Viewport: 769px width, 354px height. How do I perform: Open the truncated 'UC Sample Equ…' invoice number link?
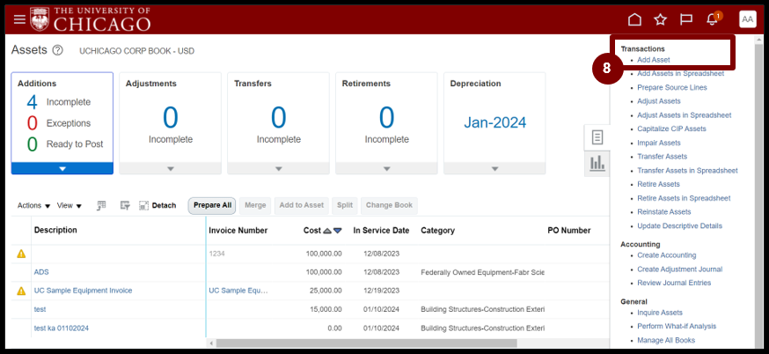[238, 291]
